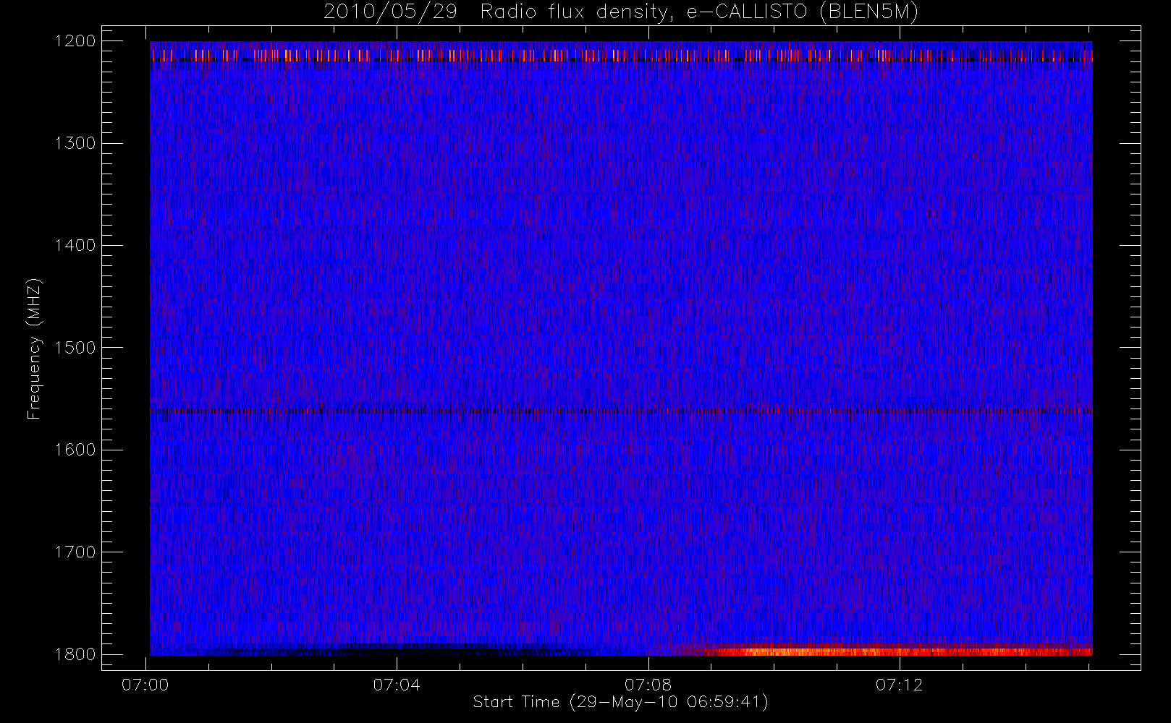Click the 1400 frequency tick label
The image size is (1171, 723).
tap(75, 246)
